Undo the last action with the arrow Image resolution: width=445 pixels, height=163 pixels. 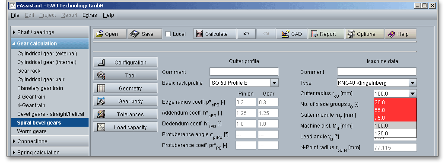point(246,34)
